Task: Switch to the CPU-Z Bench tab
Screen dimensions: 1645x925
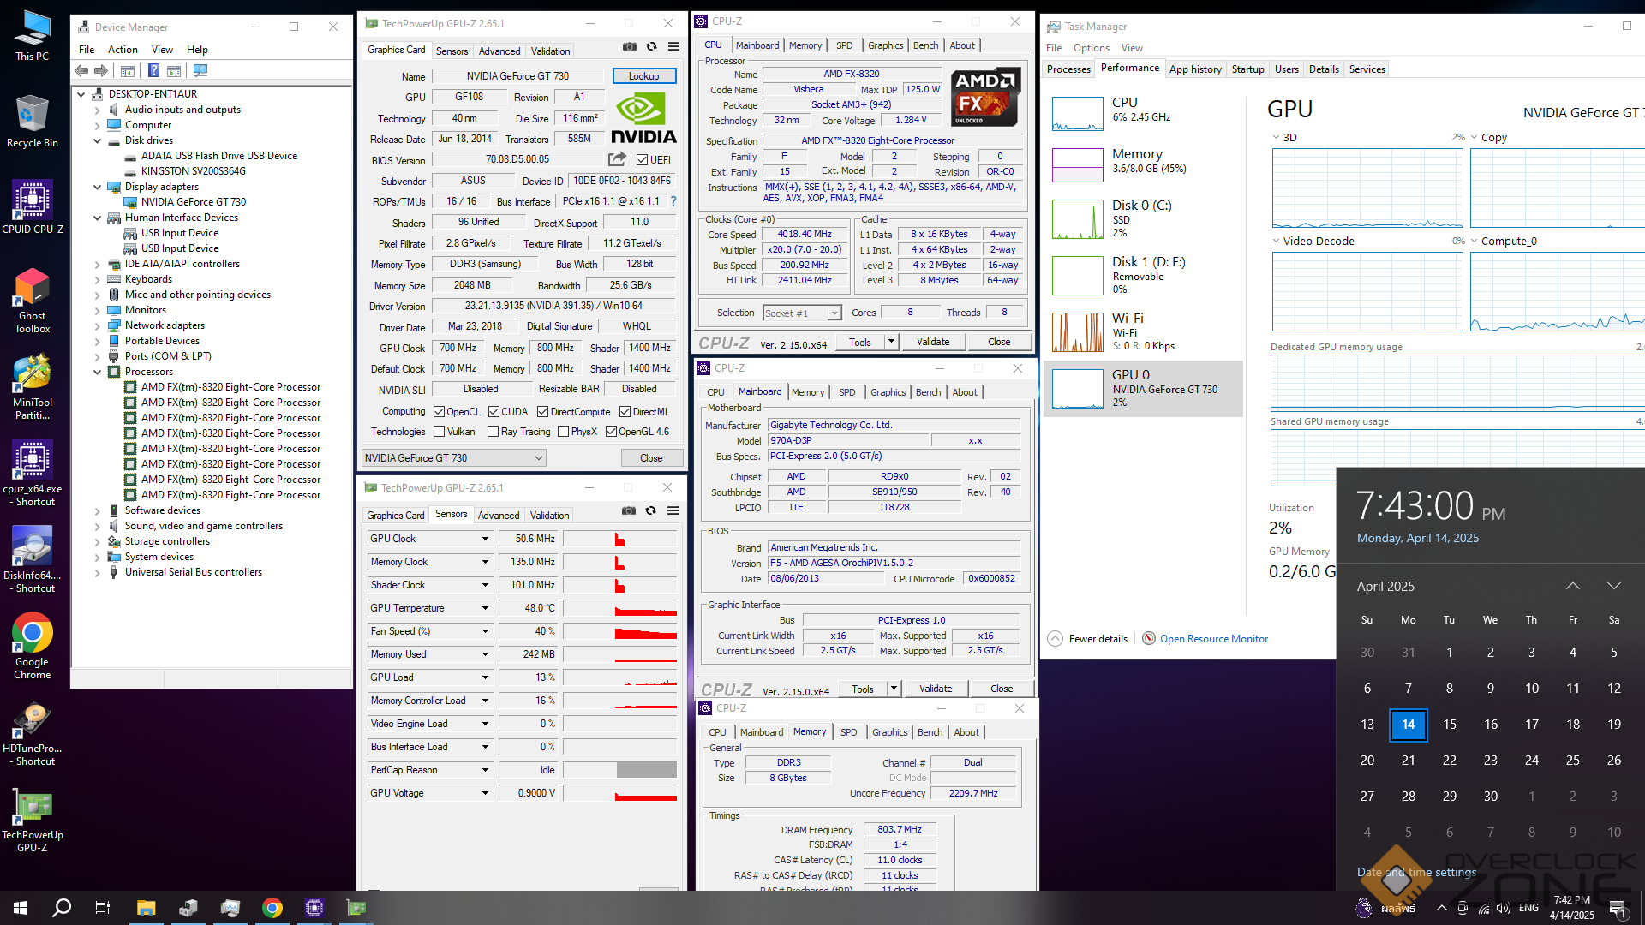Action: coord(925,45)
